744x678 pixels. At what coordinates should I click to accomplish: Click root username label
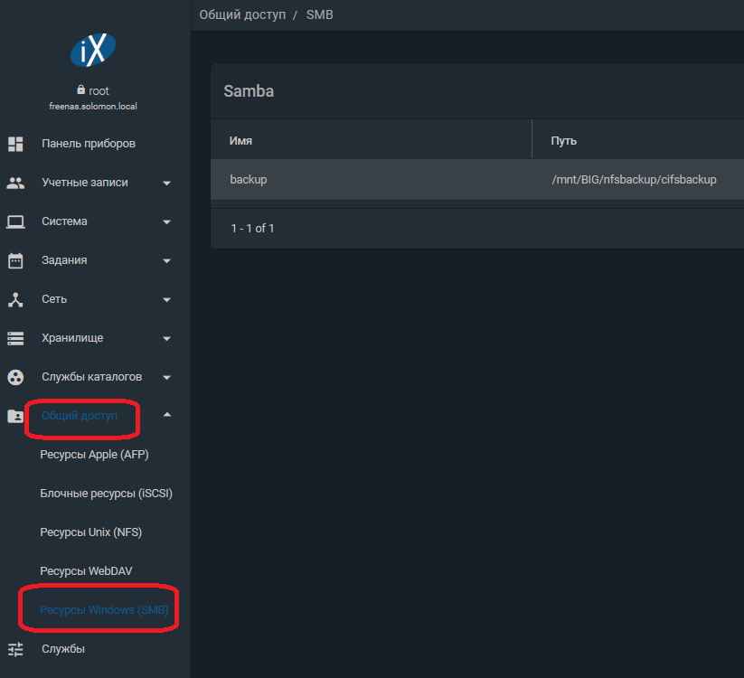(x=99, y=91)
